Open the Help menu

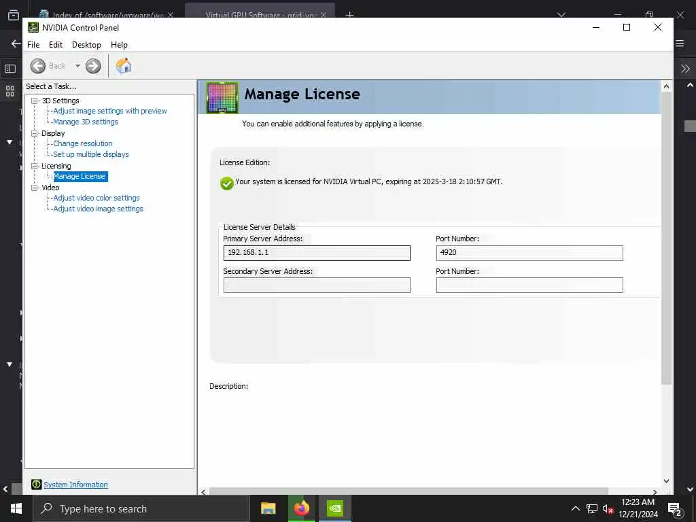(x=119, y=45)
